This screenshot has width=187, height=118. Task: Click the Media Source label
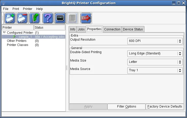80,69
